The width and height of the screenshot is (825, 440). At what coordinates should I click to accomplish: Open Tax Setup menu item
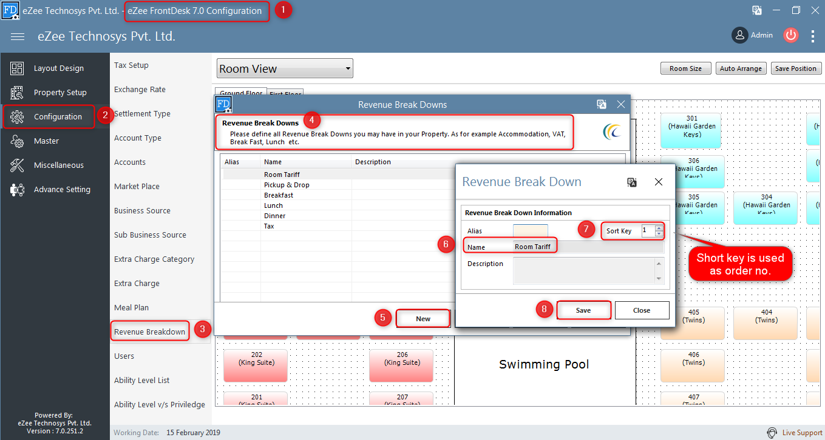(x=131, y=65)
